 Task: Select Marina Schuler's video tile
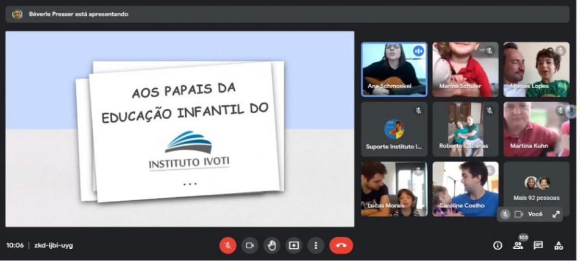pos(465,69)
